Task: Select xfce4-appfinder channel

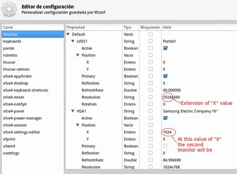Action: coord(33,76)
